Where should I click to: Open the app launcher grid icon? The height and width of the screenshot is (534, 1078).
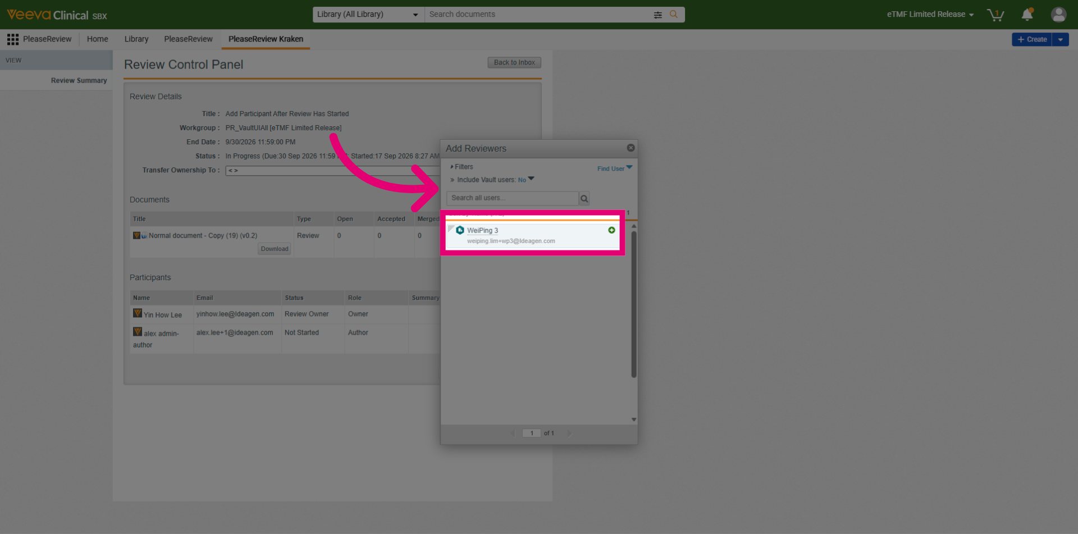point(13,39)
